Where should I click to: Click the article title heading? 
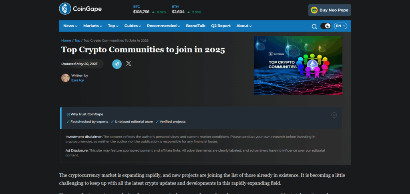point(143,50)
